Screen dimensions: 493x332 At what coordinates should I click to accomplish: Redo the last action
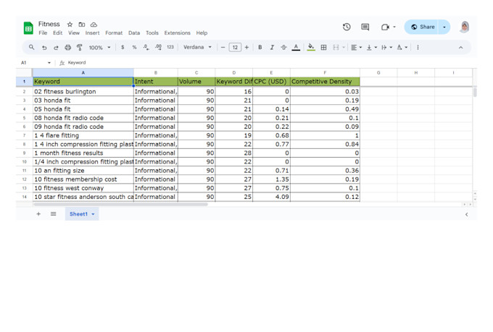pyautogui.click(x=56, y=48)
